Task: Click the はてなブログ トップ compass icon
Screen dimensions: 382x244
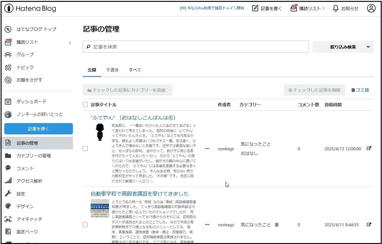Action: point(8,29)
